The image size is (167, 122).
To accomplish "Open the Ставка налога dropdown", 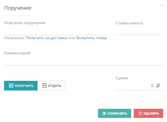I will coord(139,30).
